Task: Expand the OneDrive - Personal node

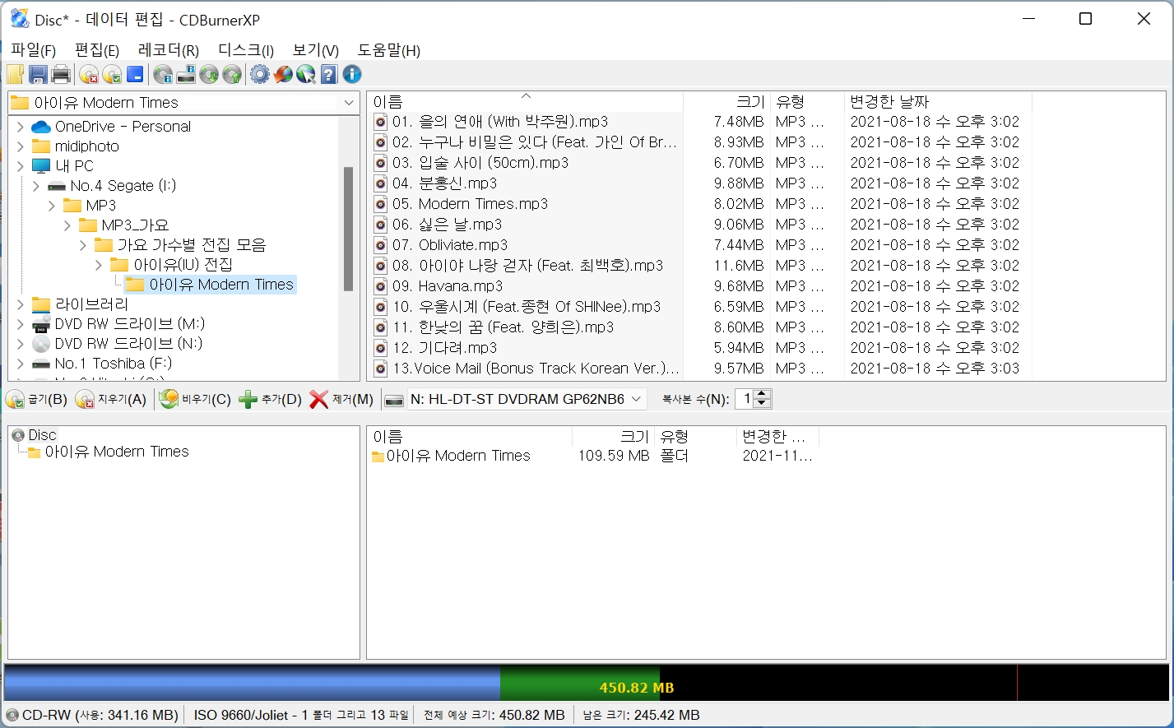Action: pos(21,127)
